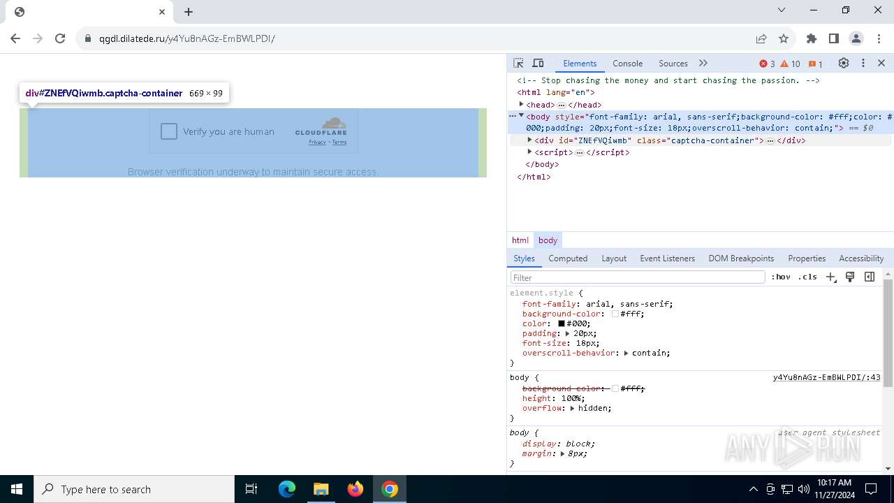Screen dimensions: 894x503
Task: Click the red errors counter icon
Action: 767,64
